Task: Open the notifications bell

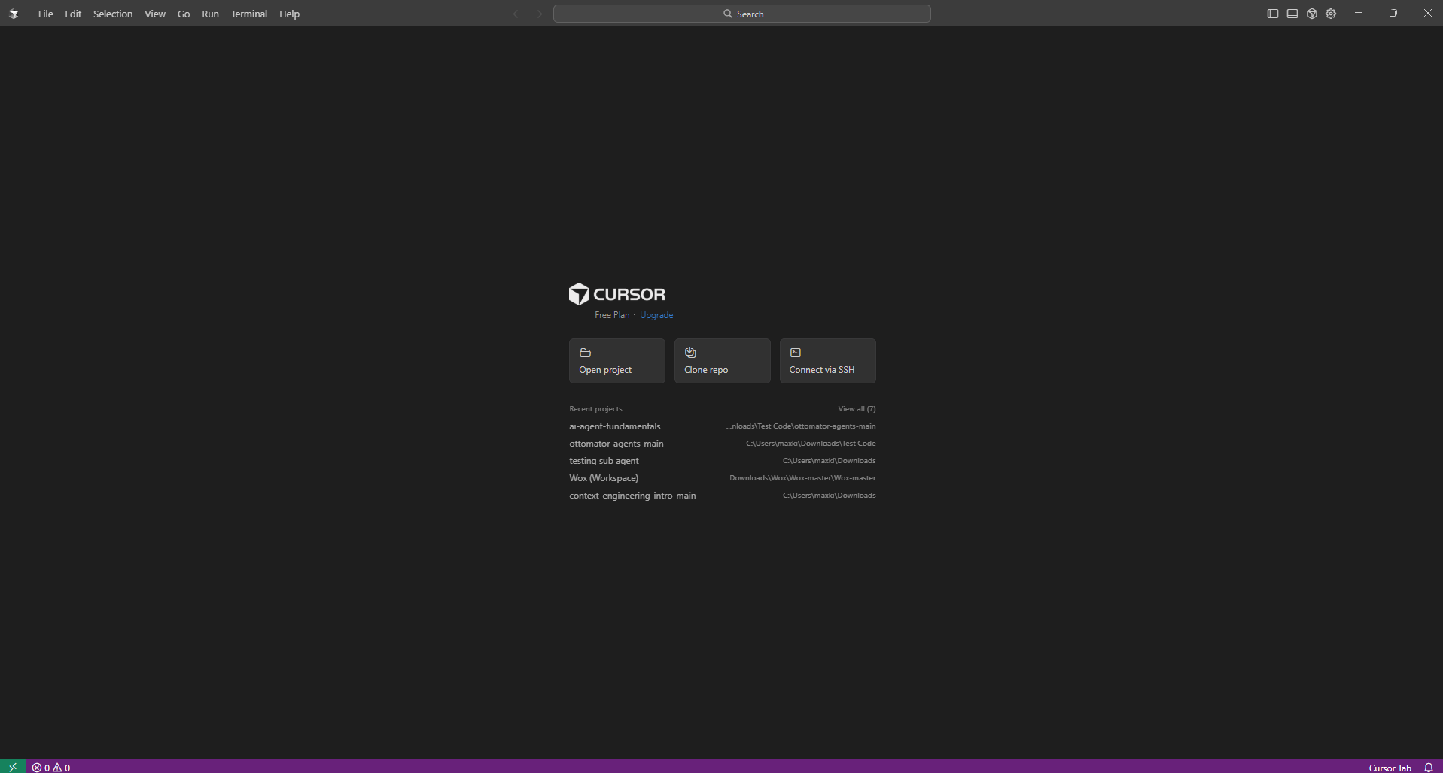Action: (x=1429, y=768)
